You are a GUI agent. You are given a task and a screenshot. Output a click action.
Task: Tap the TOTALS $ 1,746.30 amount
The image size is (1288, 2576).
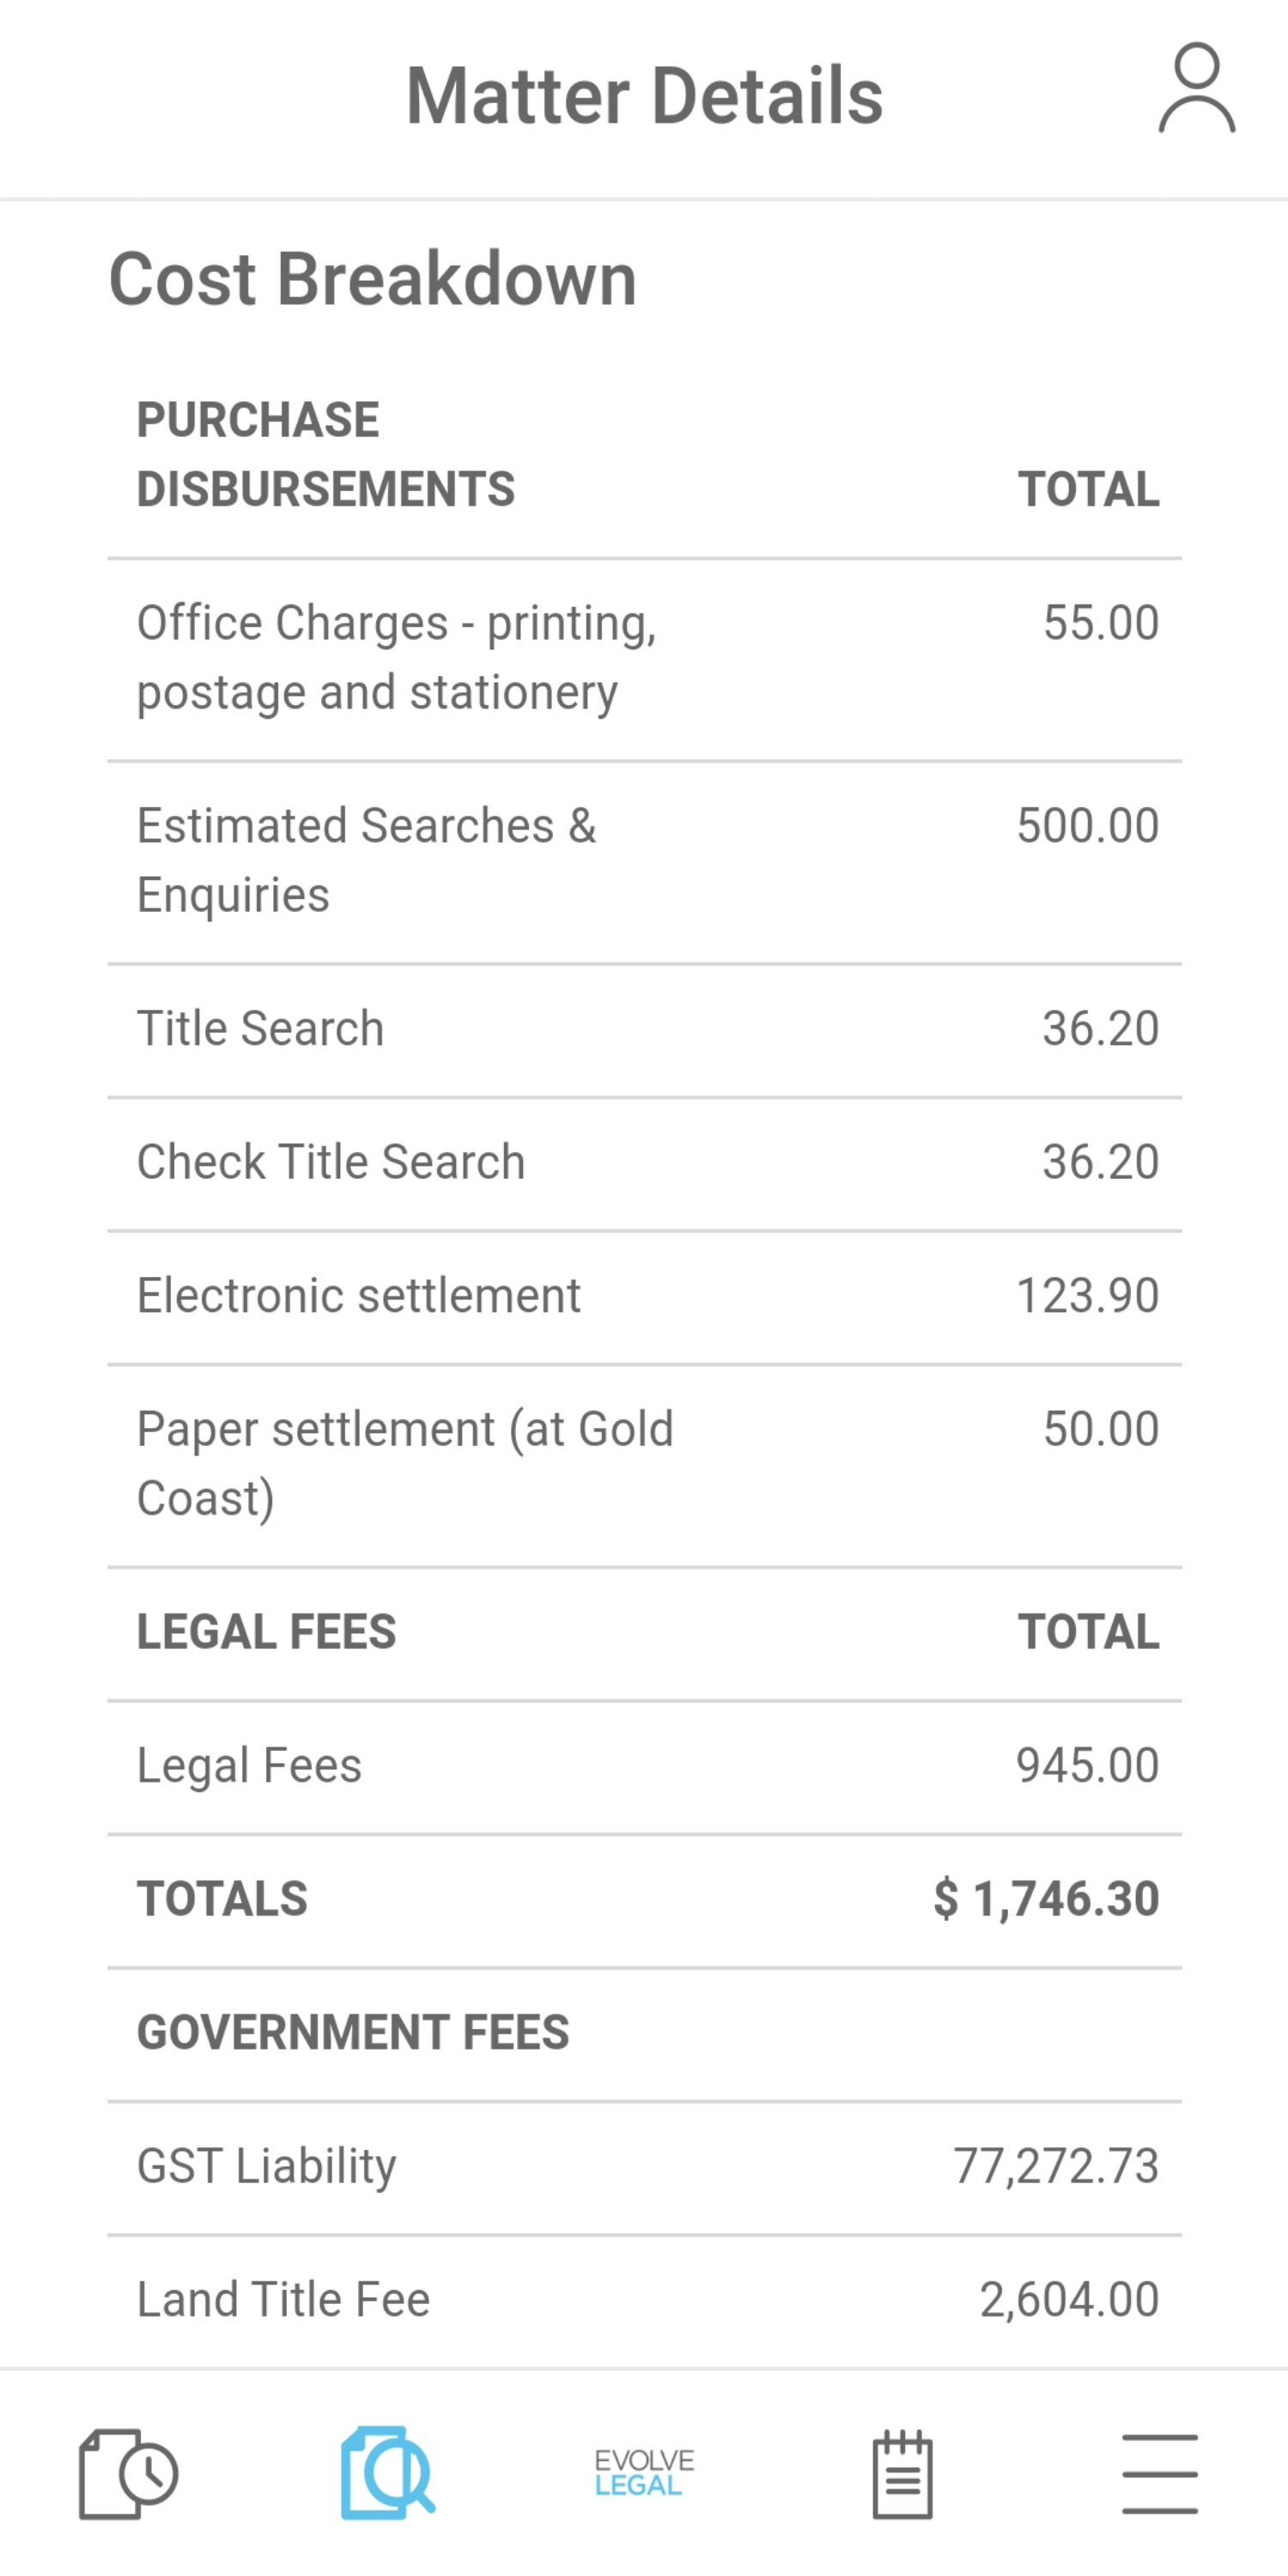tap(1046, 1899)
